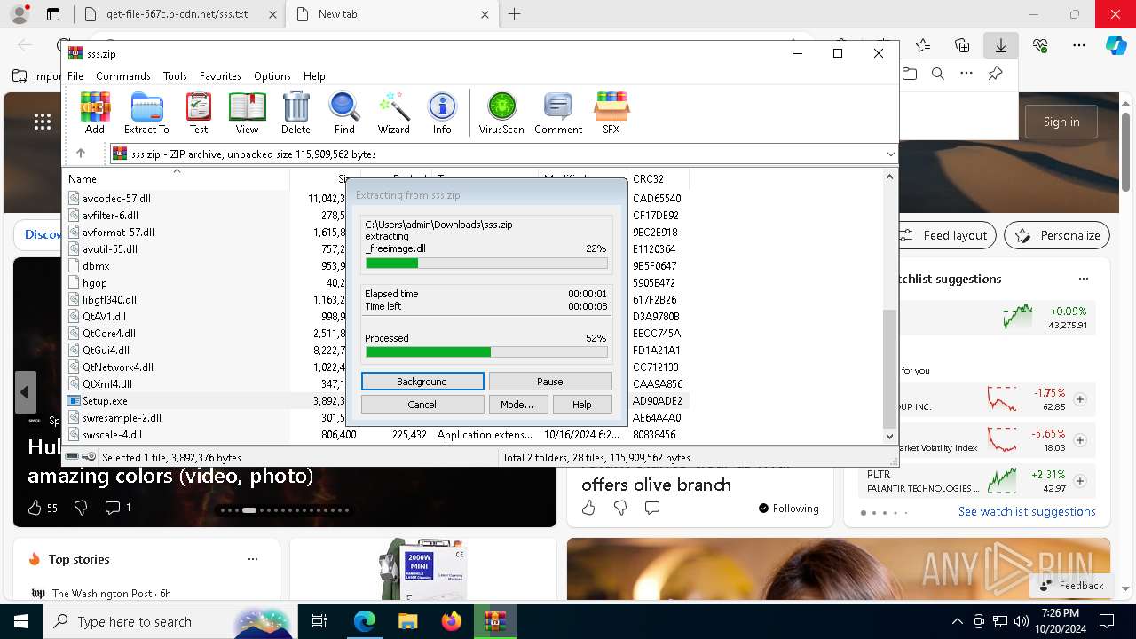Select avfilter-6.dll file

coord(110,216)
